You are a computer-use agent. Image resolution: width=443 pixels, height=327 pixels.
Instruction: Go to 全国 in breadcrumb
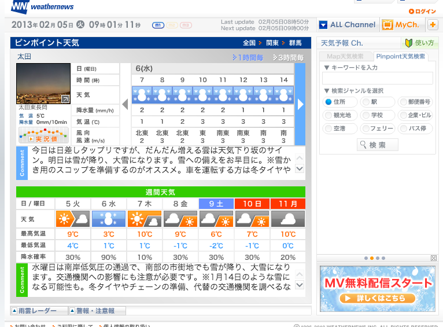(249, 43)
